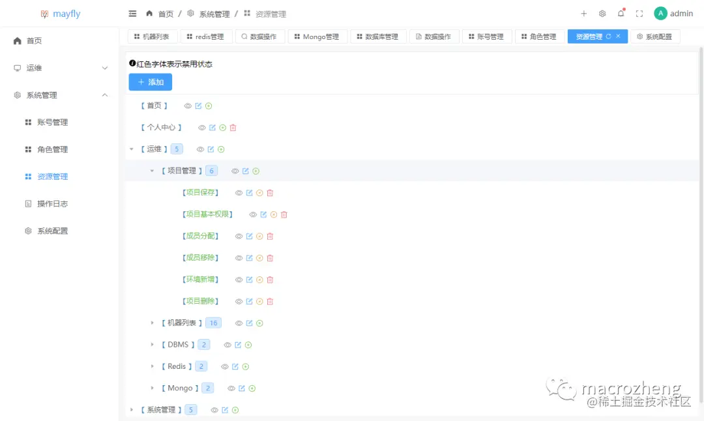Toggle the sidebar collapse hamburger icon
Viewport: 704px width, 421px height.
[132, 14]
